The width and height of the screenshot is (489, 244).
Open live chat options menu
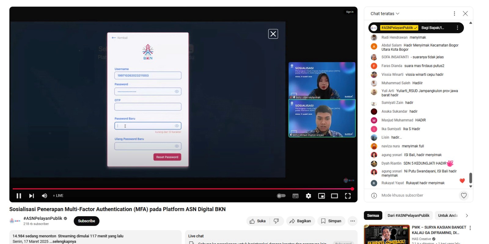tap(454, 14)
